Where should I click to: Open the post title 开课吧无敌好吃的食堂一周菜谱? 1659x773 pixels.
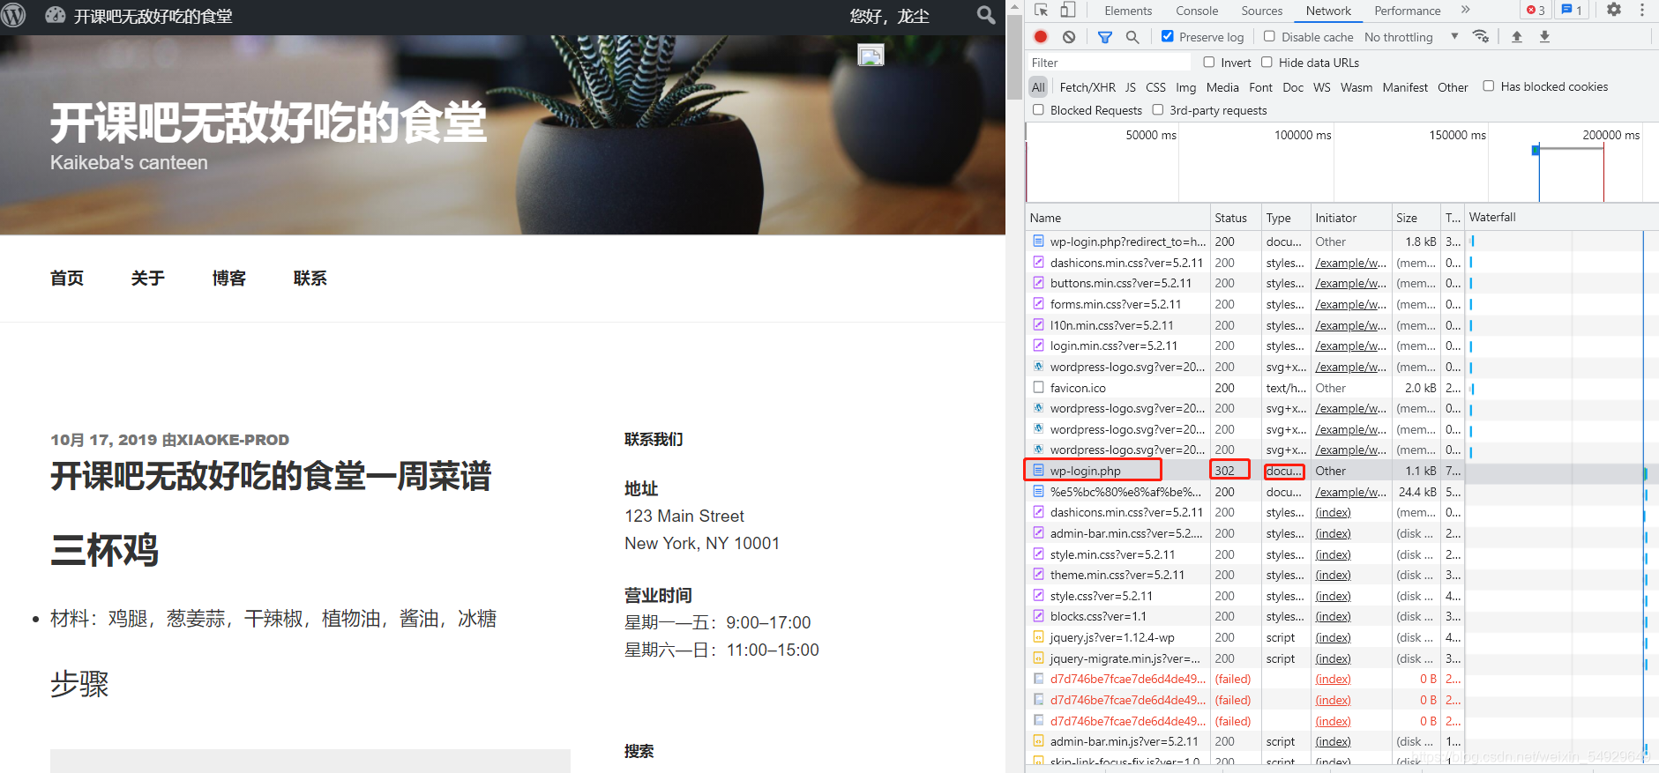(x=271, y=476)
